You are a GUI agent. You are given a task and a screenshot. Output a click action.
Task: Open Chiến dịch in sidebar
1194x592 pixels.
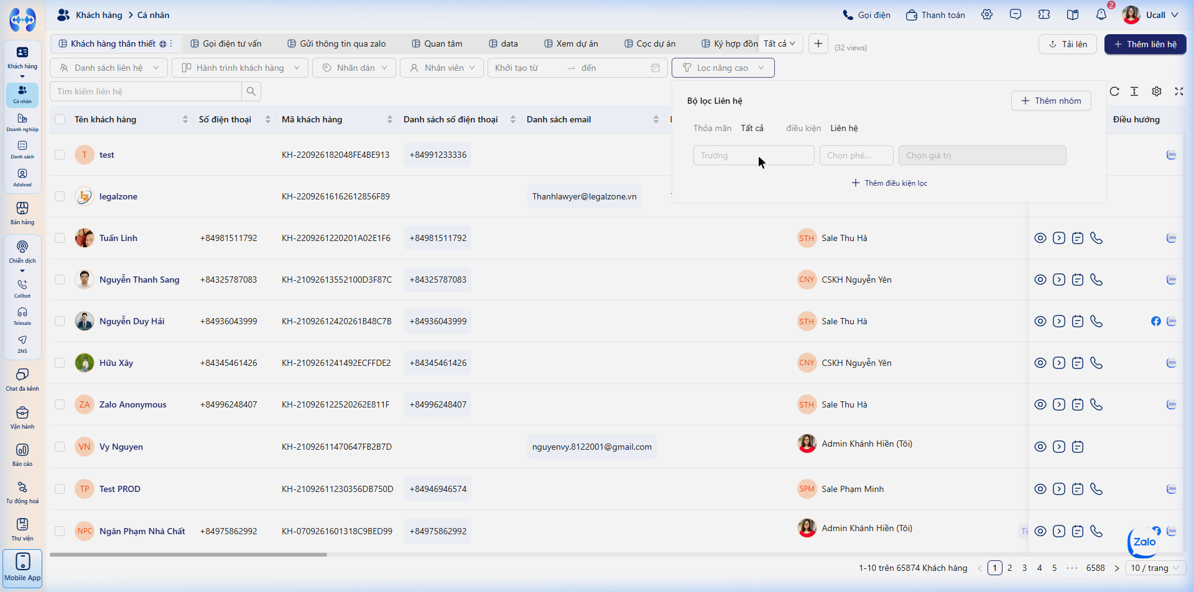(x=22, y=252)
